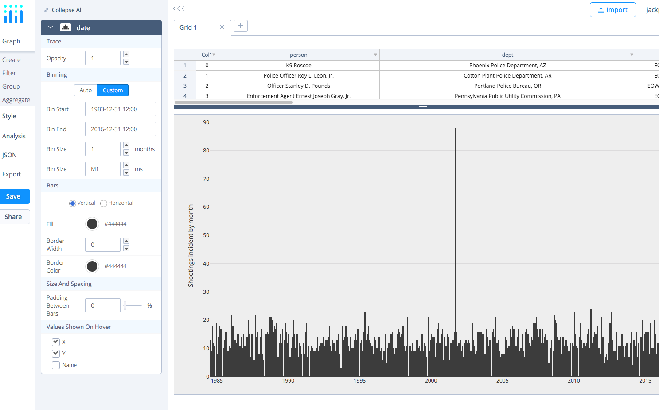Enable Name under Values Shown On Hover

(x=55, y=365)
